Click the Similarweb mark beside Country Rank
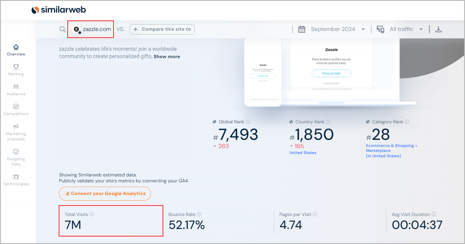The height and width of the screenshot is (244, 465). pos(291,122)
